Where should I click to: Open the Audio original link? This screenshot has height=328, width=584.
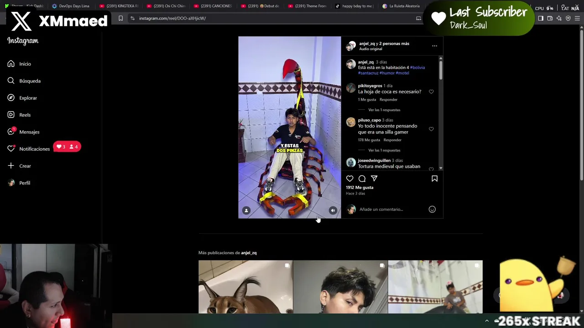point(370,49)
